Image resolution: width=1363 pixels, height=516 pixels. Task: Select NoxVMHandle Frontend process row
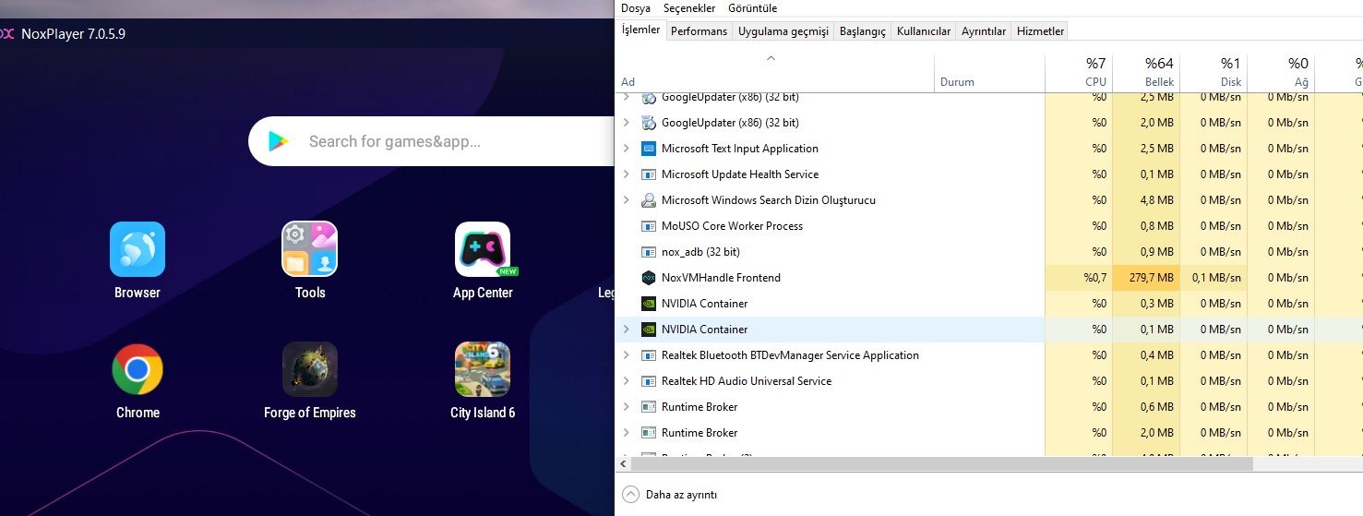click(x=989, y=277)
